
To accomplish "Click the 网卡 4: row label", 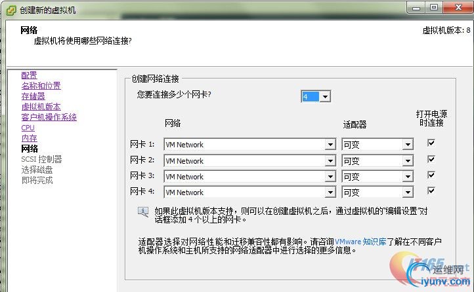I will point(142,191).
